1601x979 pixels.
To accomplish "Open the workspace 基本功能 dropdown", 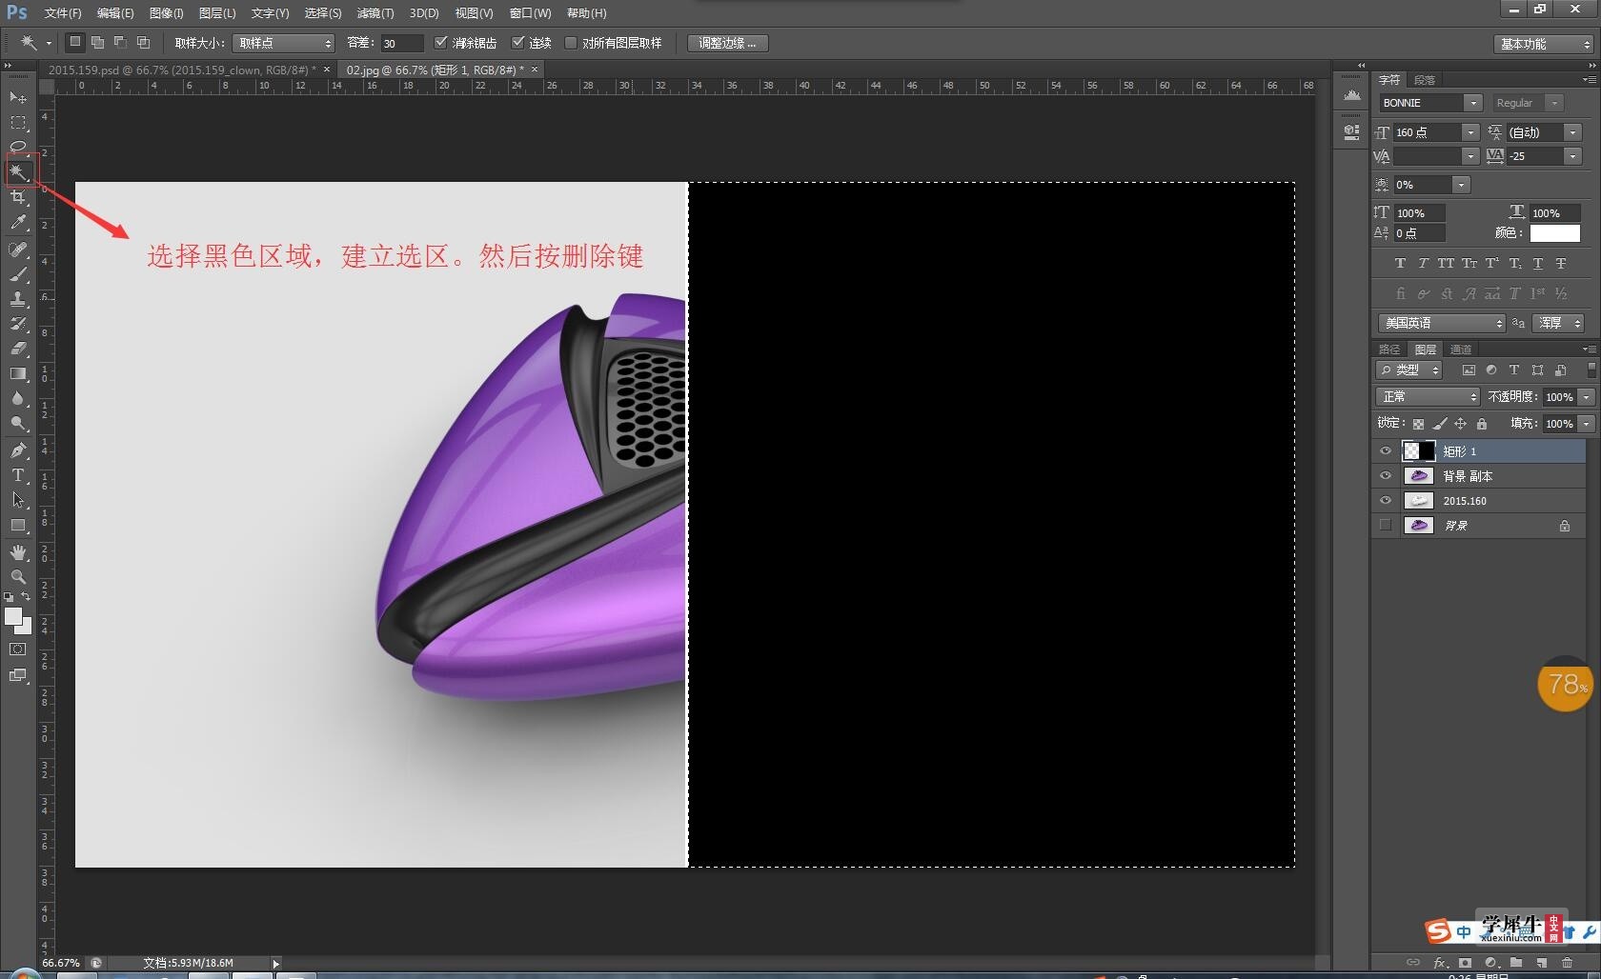I will 1543,44.
